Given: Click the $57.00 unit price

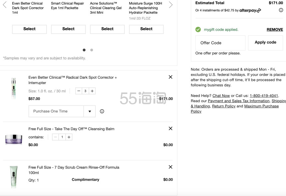Looking at the screenshot, I should click(34, 99).
